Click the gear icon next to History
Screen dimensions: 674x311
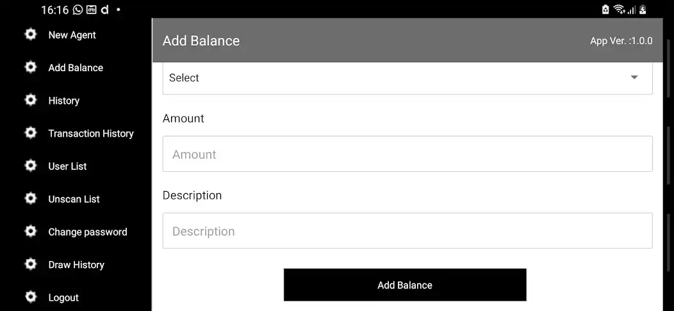pos(31,100)
